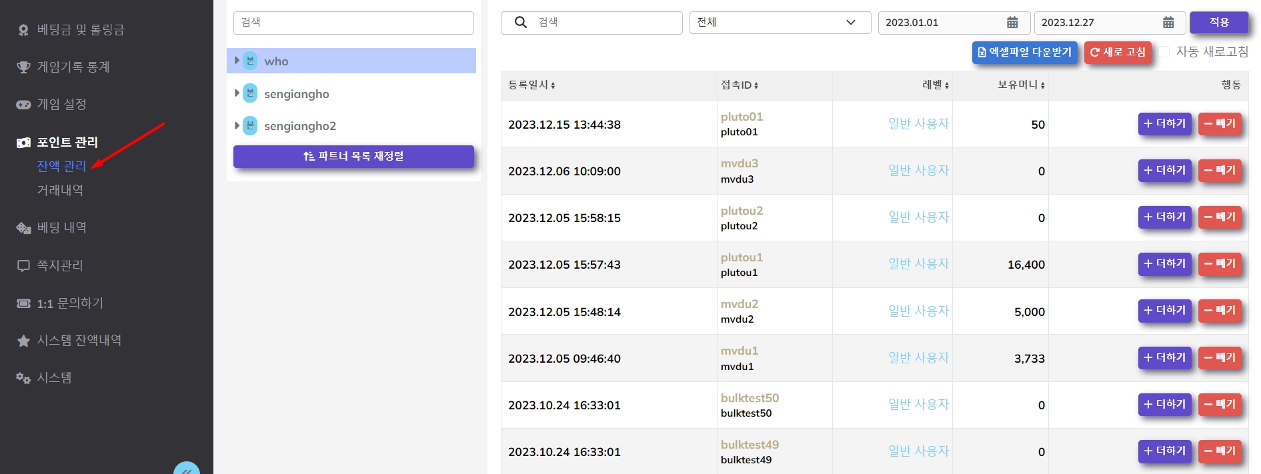The height and width of the screenshot is (474, 1261).
Task: Click the star icon for 시스템 잔액내역
Action: pos(23,341)
